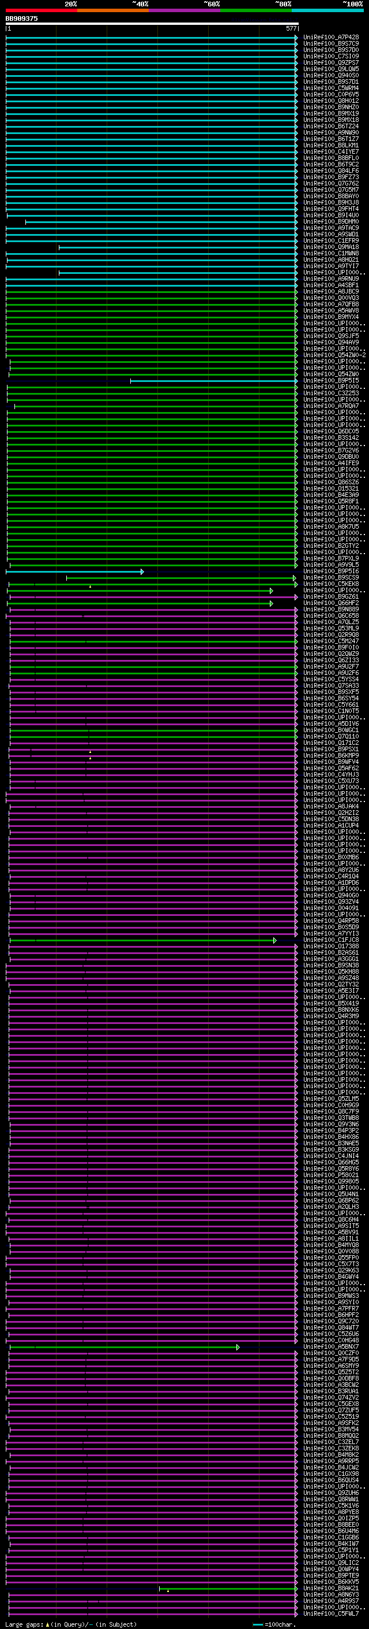The width and height of the screenshot is (369, 1629).
Task: Click the white query ruler bar
Action: tap(152, 24)
